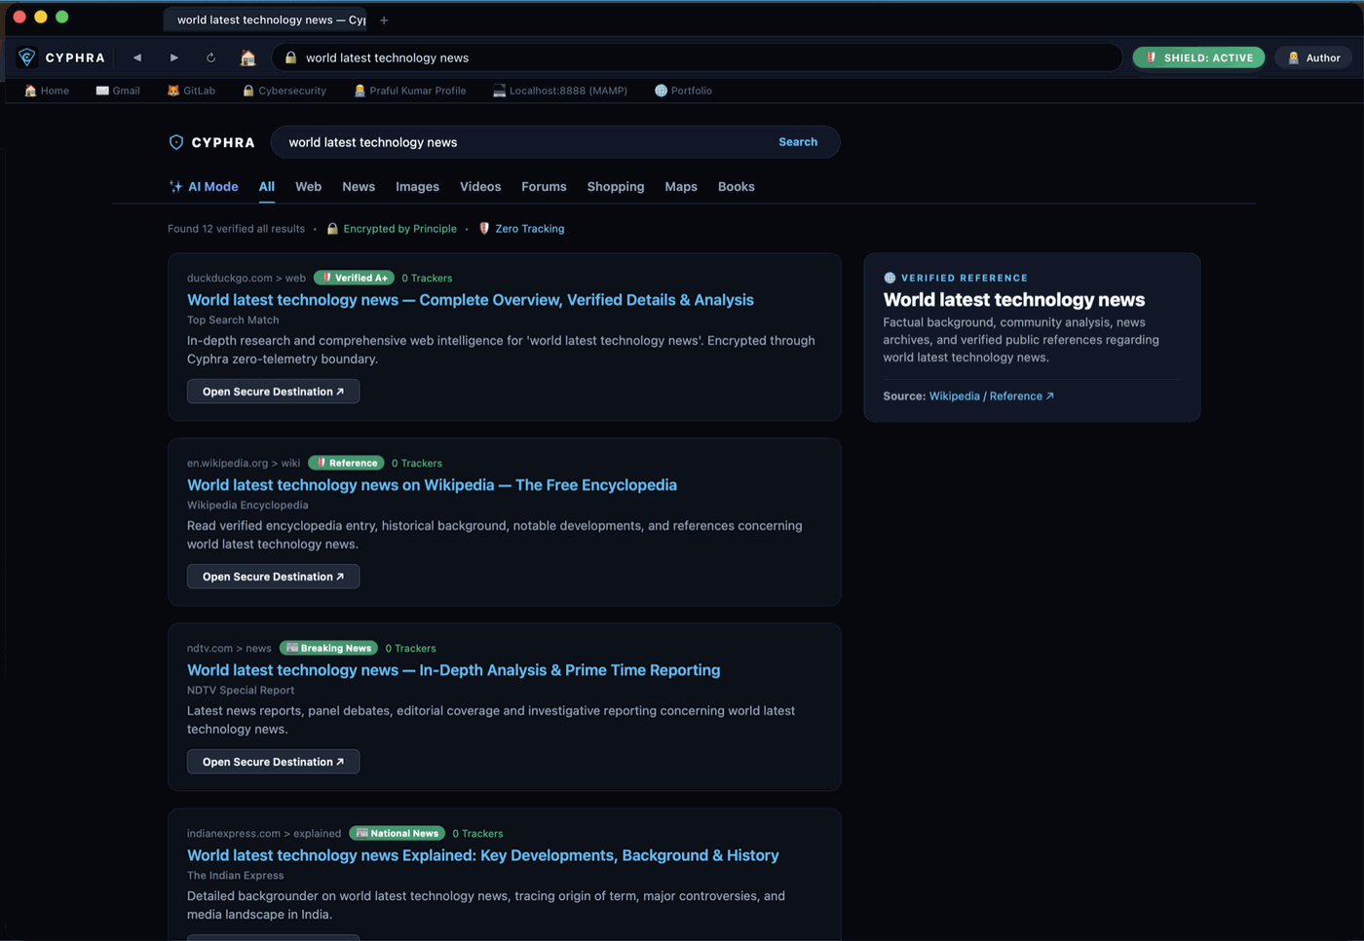Switch to the Books tab
Image resolution: width=1364 pixels, height=941 pixels.
[737, 186]
